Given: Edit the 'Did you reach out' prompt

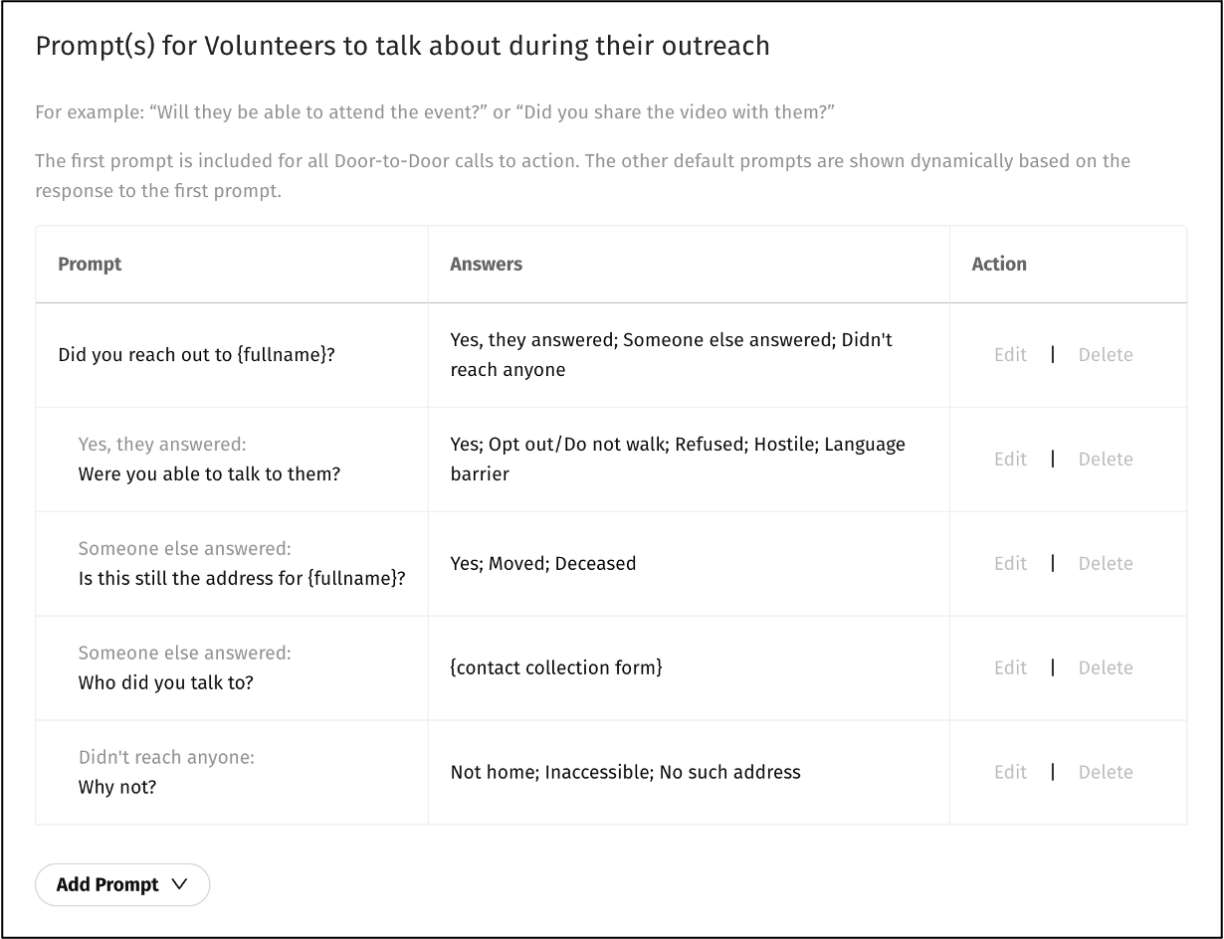Looking at the screenshot, I should coord(1010,355).
